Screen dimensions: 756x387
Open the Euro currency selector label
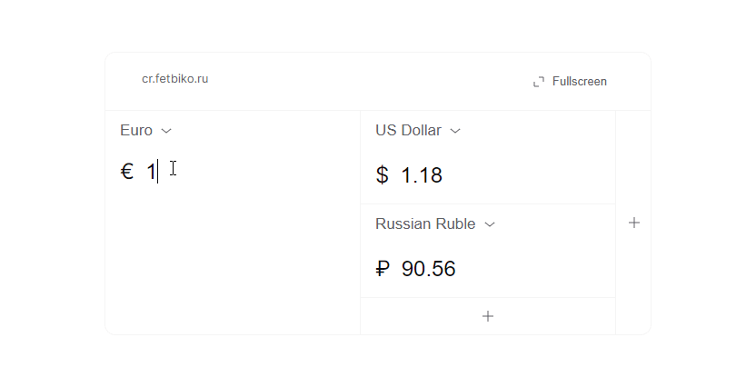(136, 131)
